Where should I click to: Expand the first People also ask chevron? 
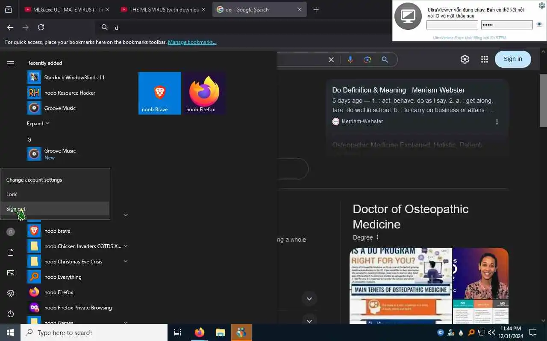(x=309, y=299)
